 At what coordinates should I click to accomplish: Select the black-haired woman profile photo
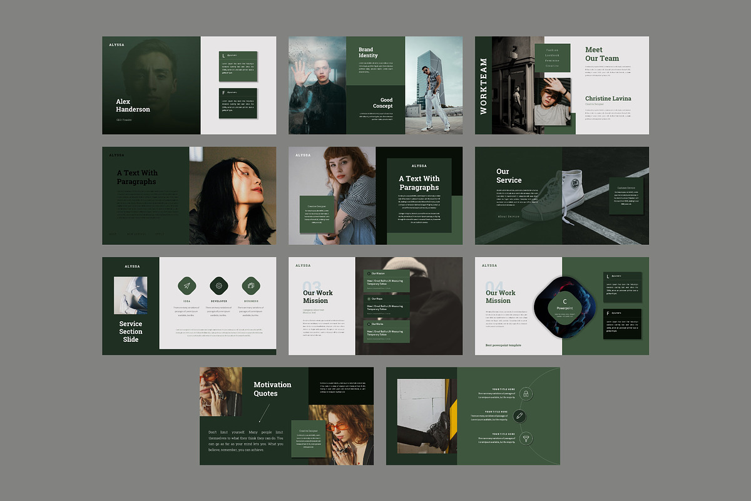click(x=233, y=195)
